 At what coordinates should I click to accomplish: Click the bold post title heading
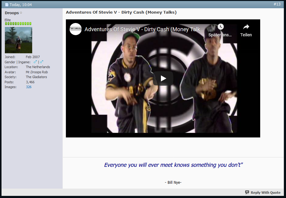121,12
